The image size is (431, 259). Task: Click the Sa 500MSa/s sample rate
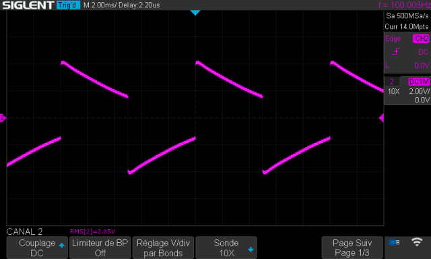[x=407, y=16]
